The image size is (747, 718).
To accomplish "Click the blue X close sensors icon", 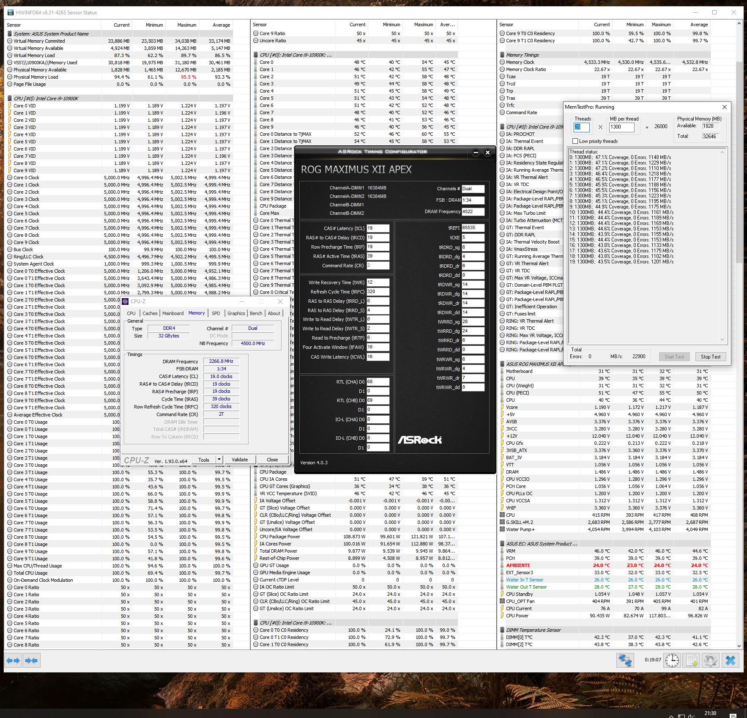I will 731,660.
